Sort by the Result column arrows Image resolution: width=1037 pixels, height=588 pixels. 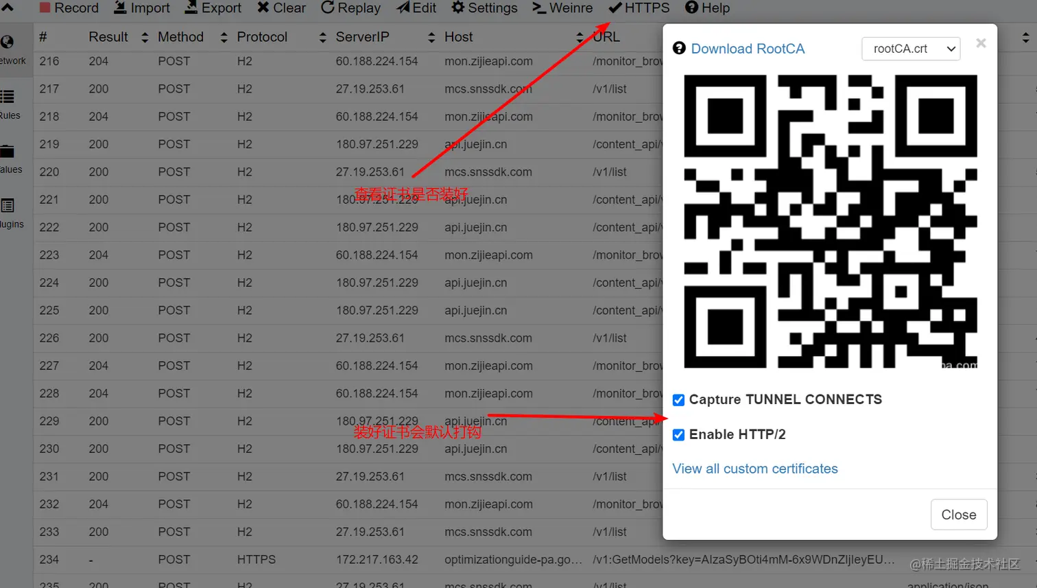[144, 38]
